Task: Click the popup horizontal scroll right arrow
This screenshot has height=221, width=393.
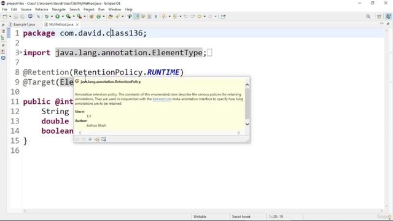Action: click(x=239, y=133)
